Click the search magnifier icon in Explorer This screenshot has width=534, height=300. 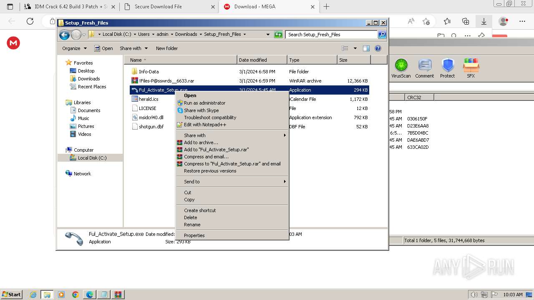click(382, 35)
